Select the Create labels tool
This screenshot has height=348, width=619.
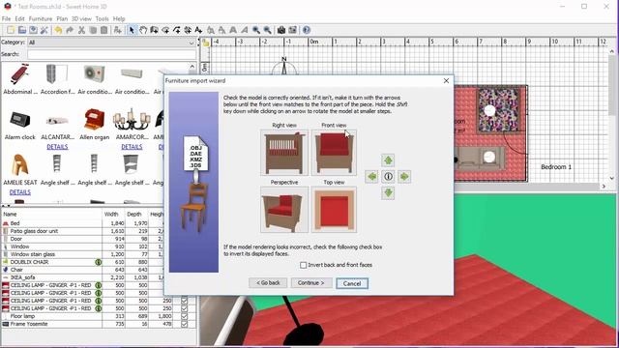click(x=198, y=30)
